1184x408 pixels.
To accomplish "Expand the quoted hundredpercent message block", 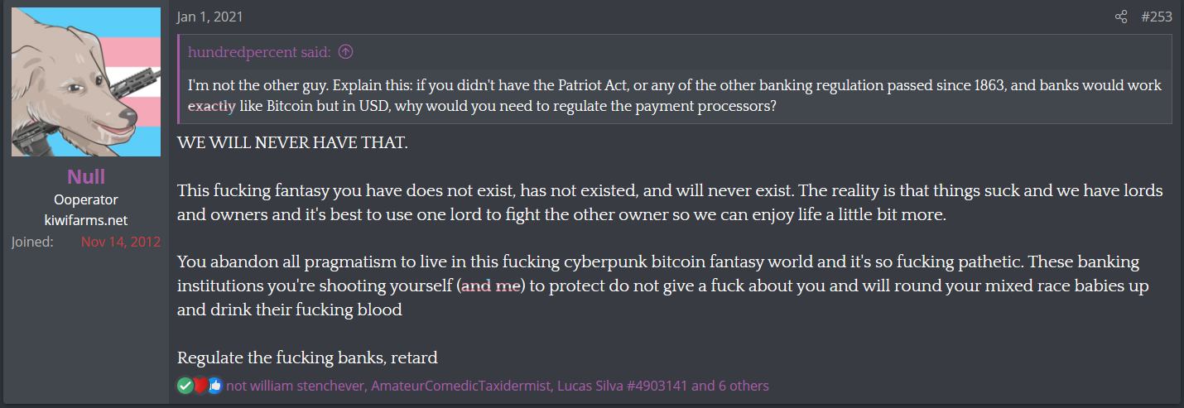I will tap(675, 96).
